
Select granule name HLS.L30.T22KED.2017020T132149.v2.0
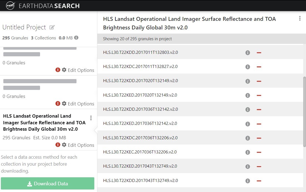click(140, 95)
